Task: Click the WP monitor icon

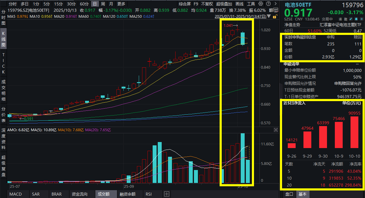Action: click(x=275, y=10)
